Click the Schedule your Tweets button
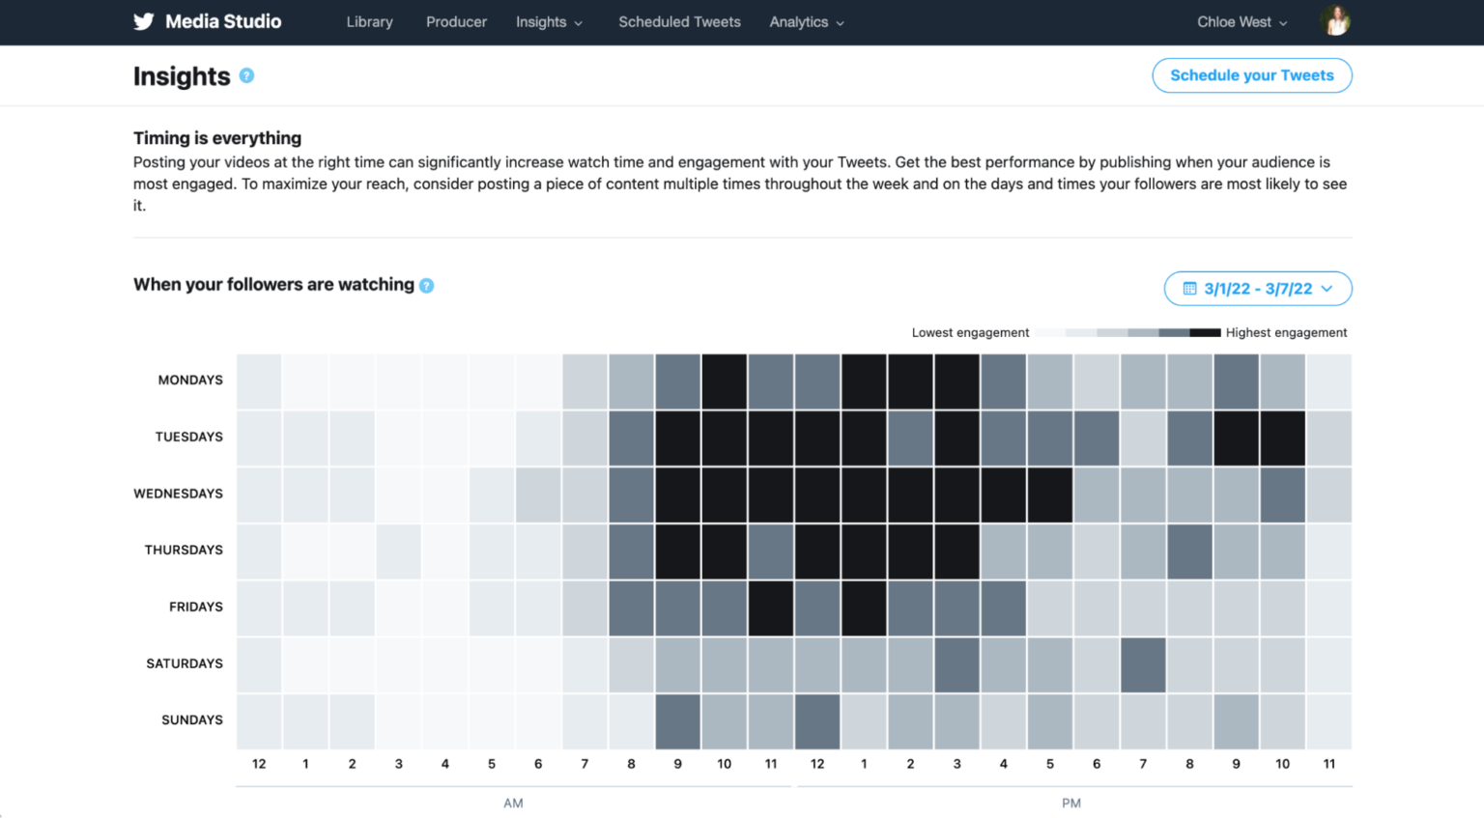 coord(1252,75)
